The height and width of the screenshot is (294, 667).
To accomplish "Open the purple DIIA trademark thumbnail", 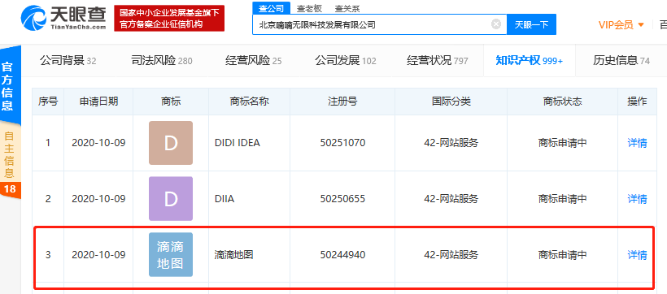I will click(171, 198).
